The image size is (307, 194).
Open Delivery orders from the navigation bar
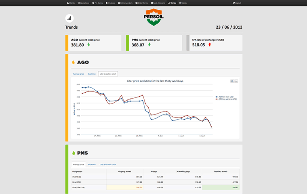125,3
